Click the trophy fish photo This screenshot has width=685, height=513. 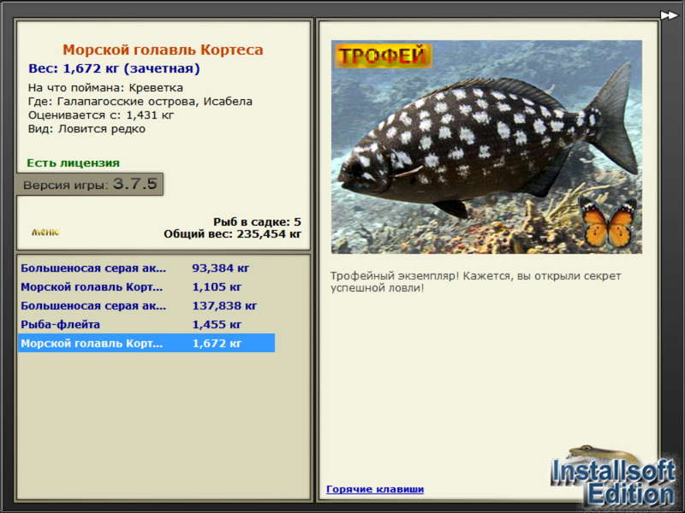point(486,147)
